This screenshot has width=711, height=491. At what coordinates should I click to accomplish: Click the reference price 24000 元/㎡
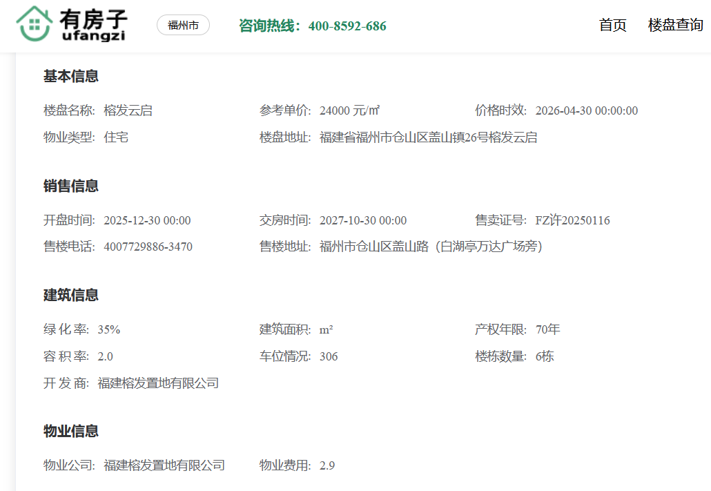350,110
